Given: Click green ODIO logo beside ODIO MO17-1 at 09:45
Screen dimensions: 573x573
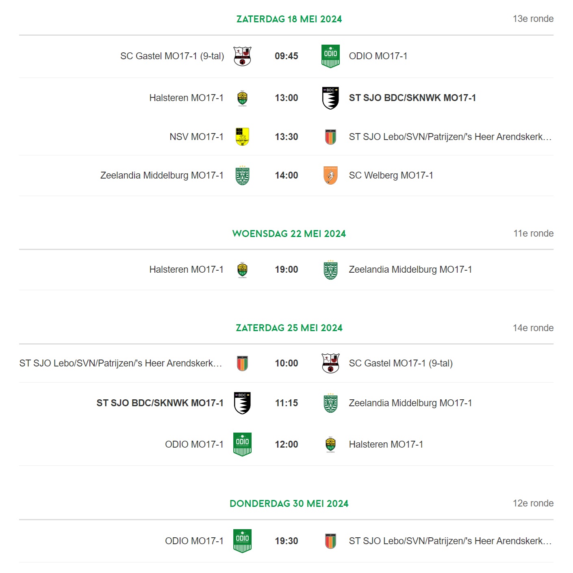Looking at the screenshot, I should click(x=330, y=56).
